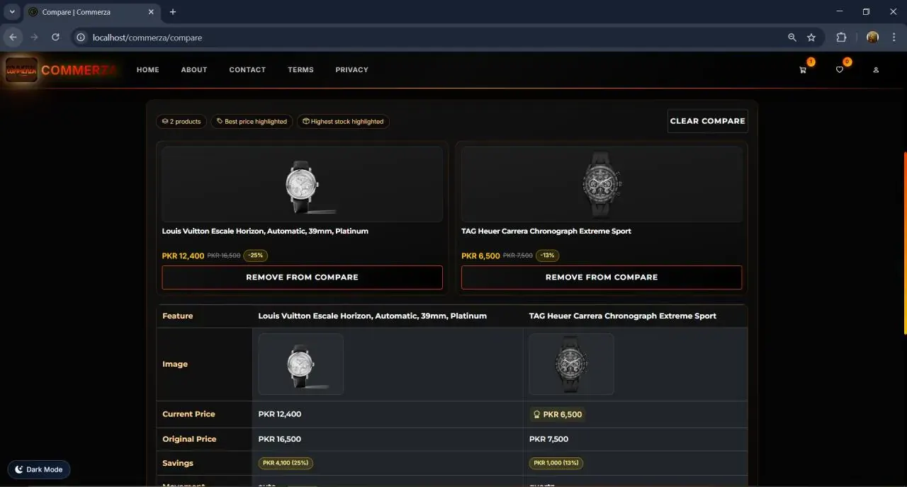907x487 pixels.
Task: Click highlighted PKR 6,500 in Current Price row
Action: [x=557, y=415]
